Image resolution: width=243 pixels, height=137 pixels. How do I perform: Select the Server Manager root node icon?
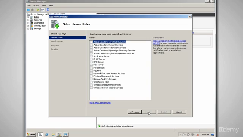tap(28, 14)
